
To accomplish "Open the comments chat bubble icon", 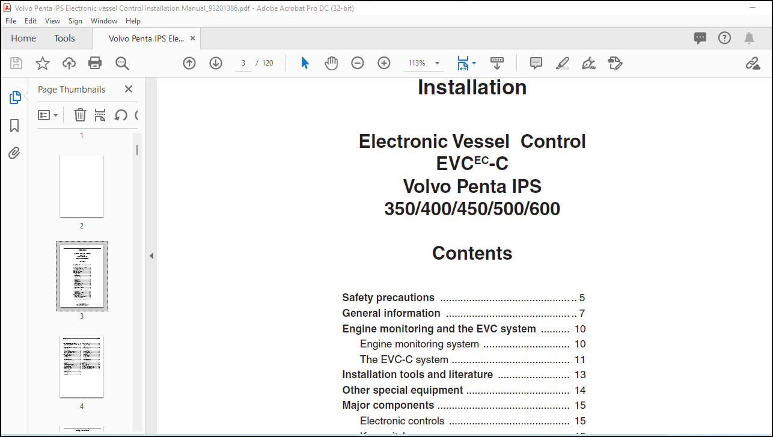I will pyautogui.click(x=700, y=38).
